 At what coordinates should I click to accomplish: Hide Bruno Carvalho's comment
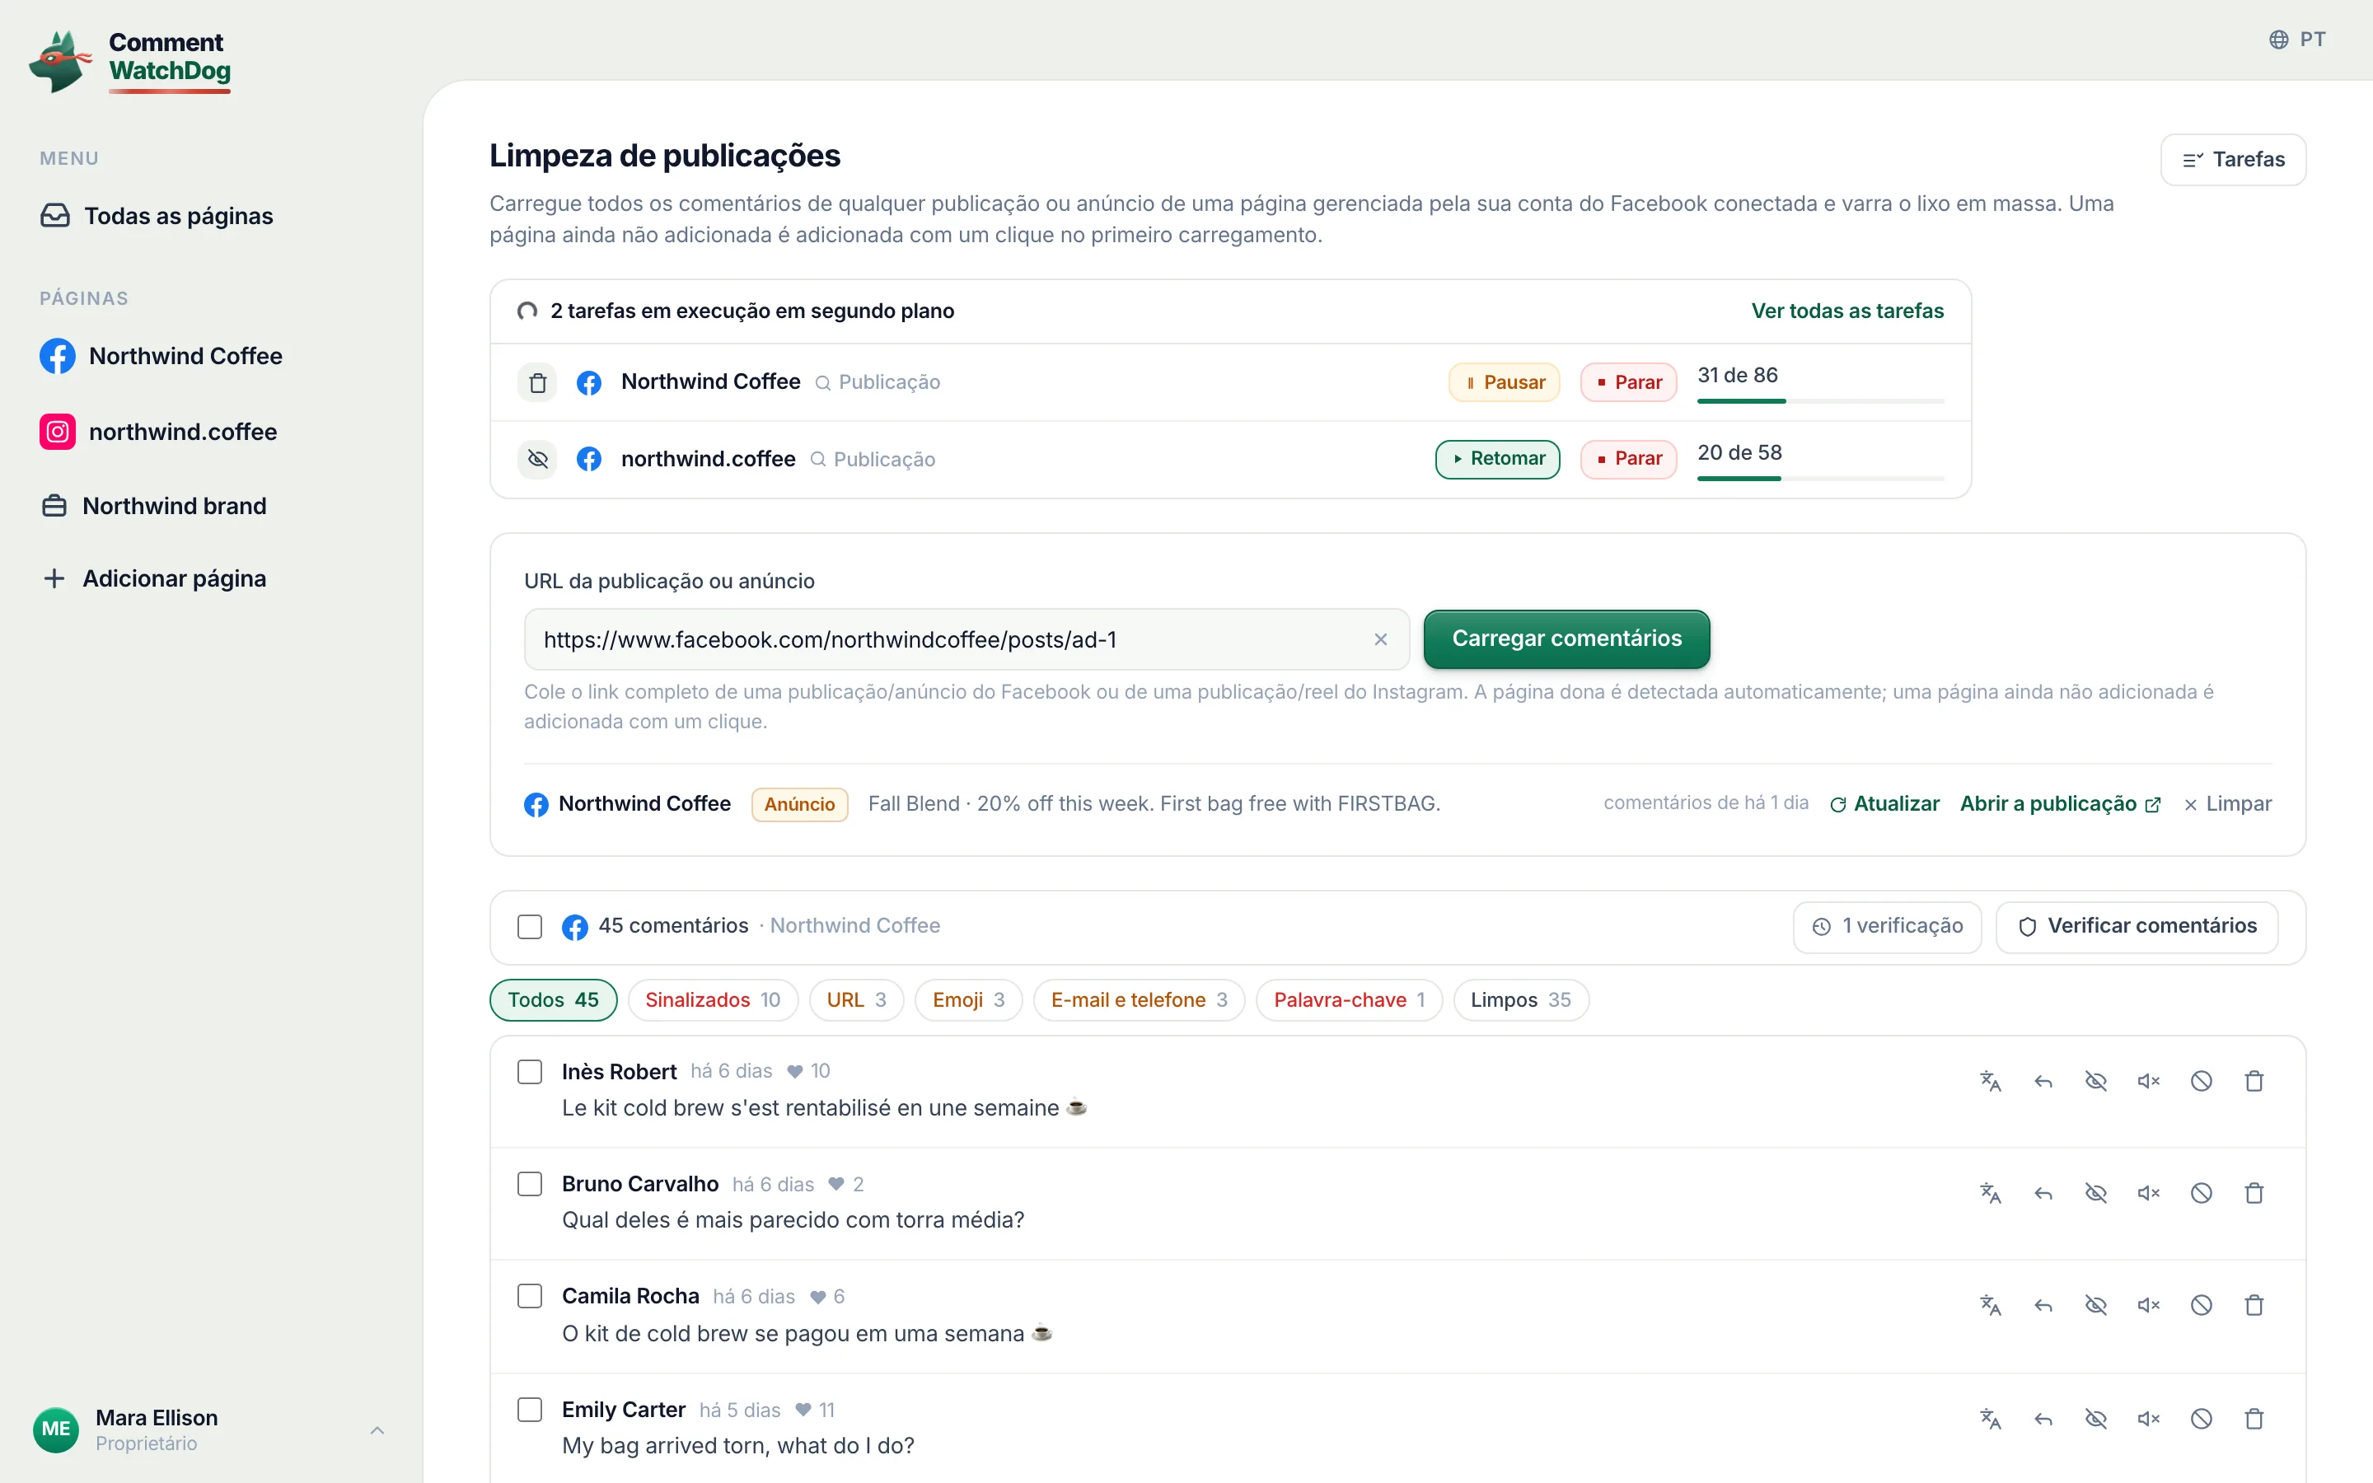point(2095,1193)
